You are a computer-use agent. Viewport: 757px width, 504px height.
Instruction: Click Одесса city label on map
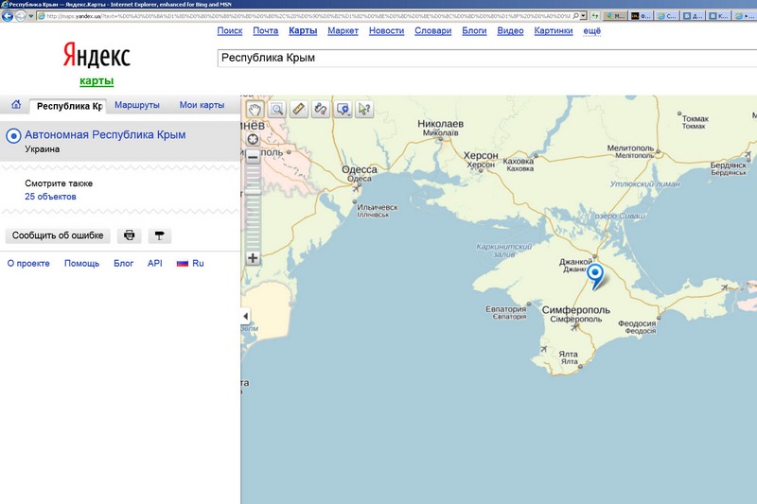[x=360, y=170]
